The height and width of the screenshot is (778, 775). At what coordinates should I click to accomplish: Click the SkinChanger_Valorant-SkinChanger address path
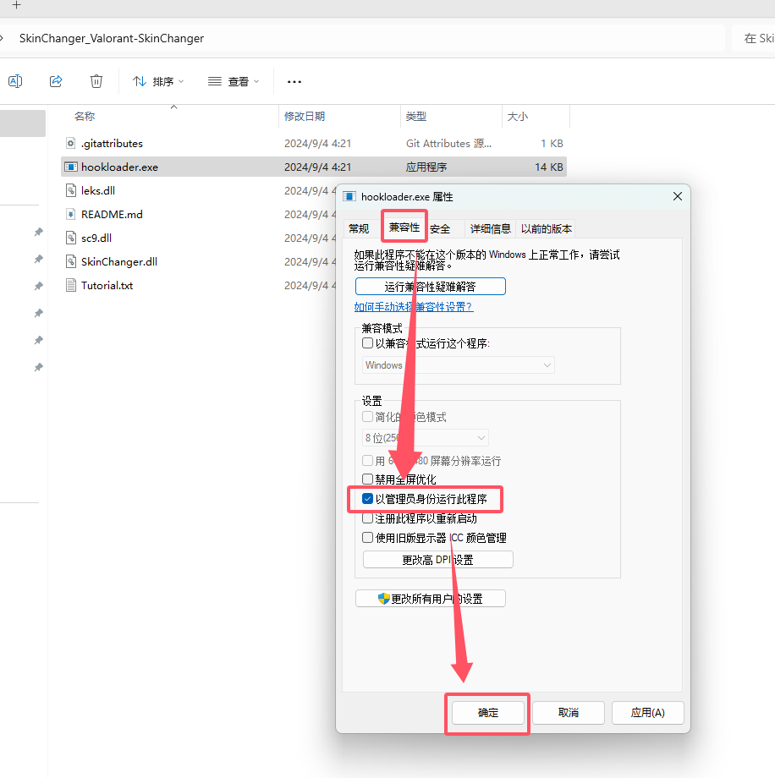tap(112, 38)
